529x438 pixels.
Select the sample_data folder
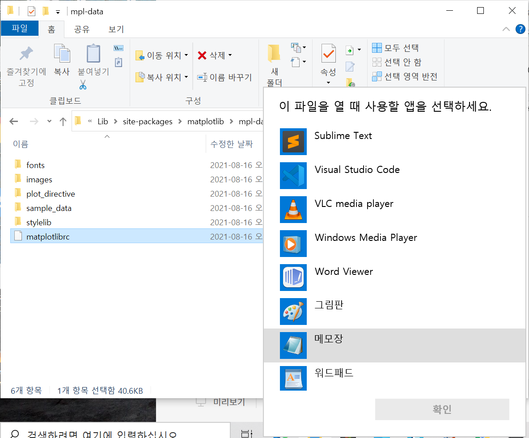[x=49, y=208]
